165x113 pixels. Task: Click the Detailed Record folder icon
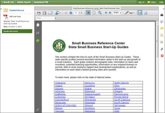pos(6,10)
